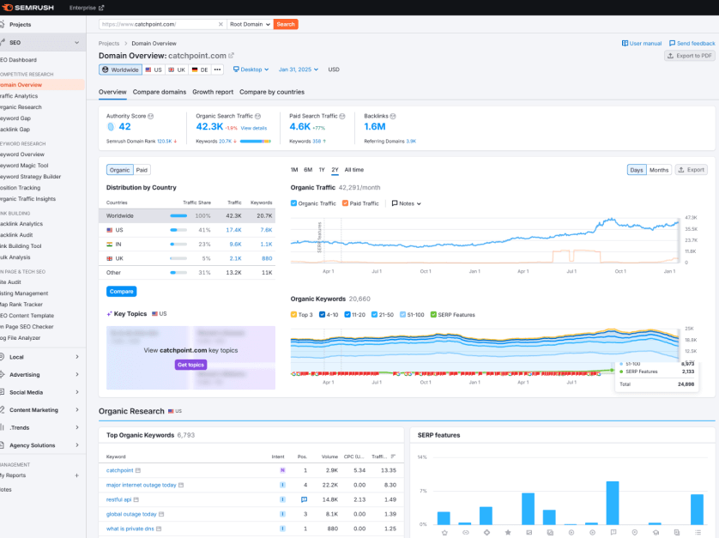Open the Root Domain dropdown

(x=250, y=25)
